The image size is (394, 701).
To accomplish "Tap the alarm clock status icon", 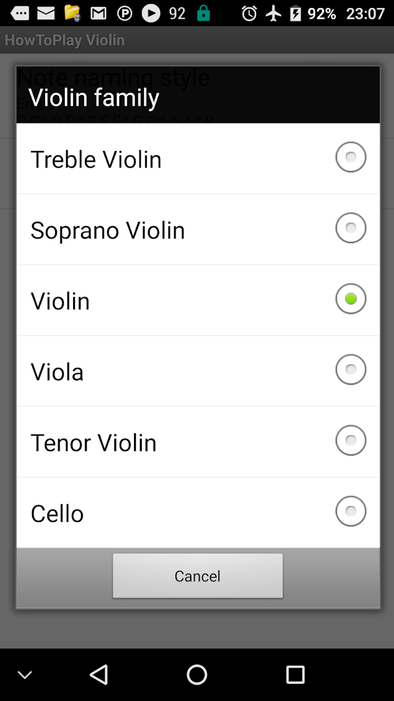I will 249,13.
